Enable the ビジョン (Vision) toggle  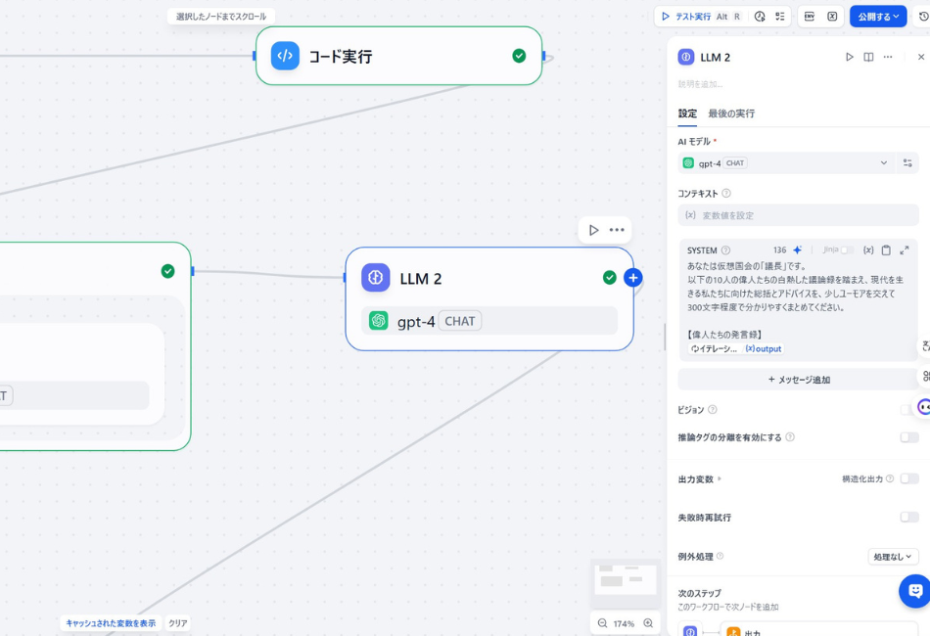coord(908,409)
